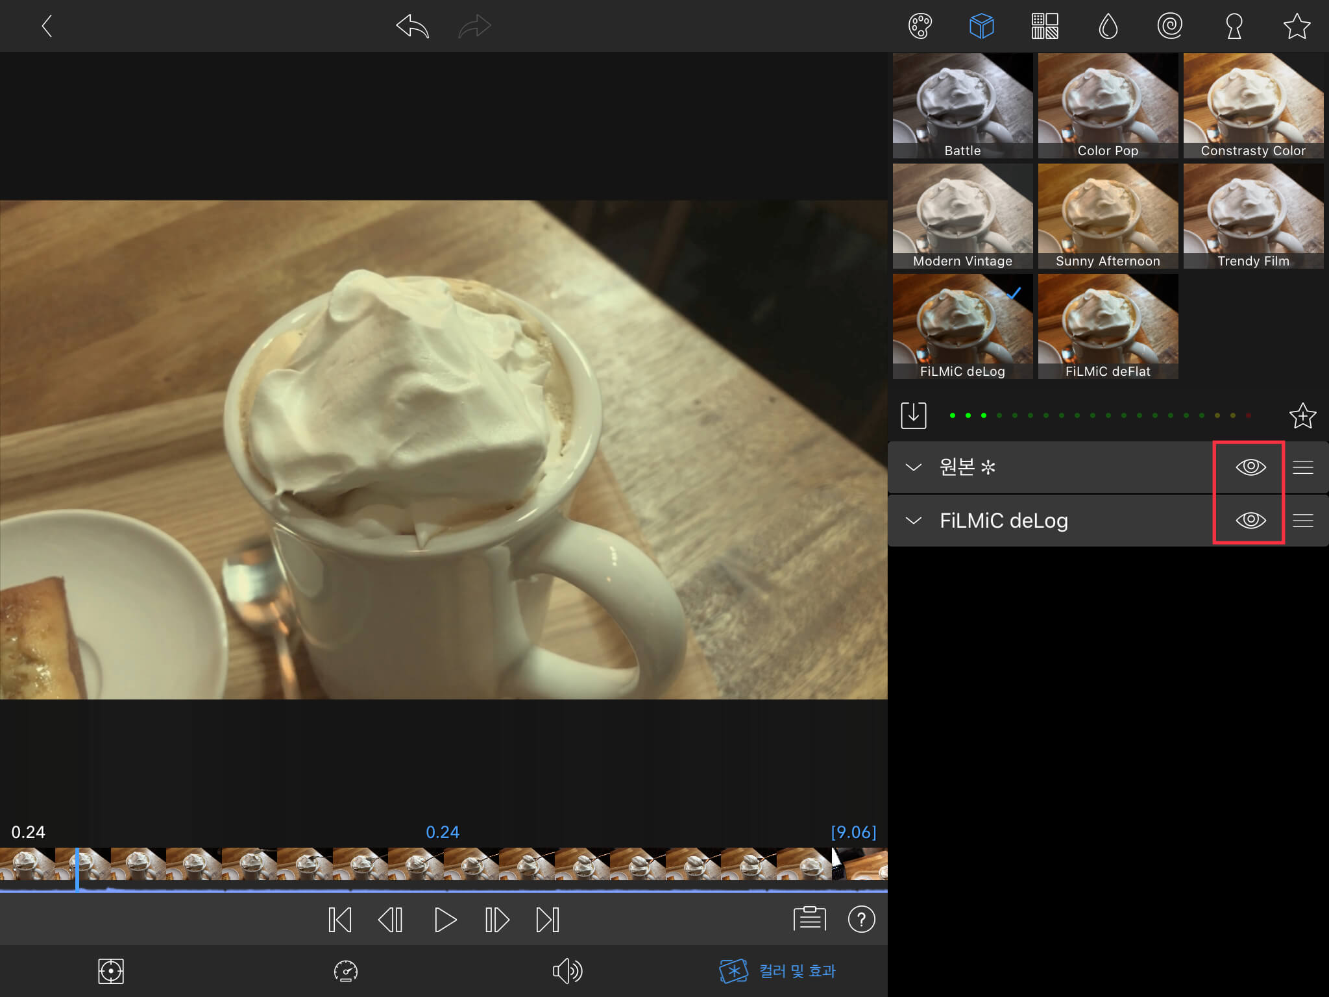Open the spiral distortion effects
1329x997 pixels.
tap(1169, 27)
